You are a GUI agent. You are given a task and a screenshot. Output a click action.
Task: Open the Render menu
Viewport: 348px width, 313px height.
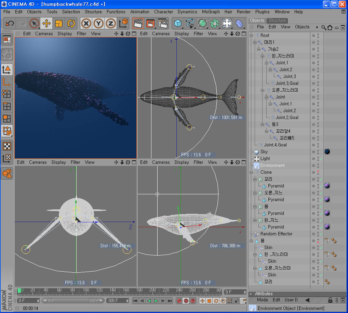[243, 12]
